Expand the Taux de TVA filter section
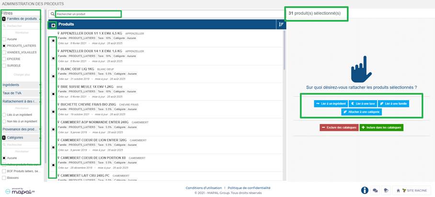Screen dimensions: 435x197 [20, 93]
